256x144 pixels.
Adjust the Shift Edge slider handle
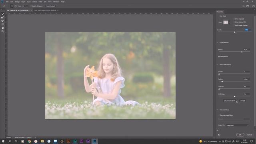pos(235,96)
